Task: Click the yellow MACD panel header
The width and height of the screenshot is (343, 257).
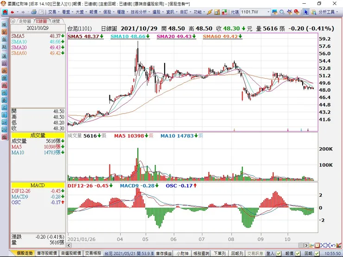Action: (x=38, y=185)
